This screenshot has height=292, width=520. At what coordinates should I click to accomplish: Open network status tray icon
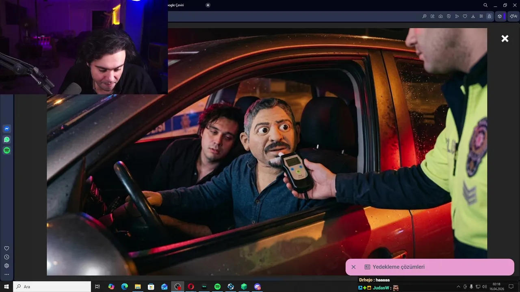click(478, 287)
